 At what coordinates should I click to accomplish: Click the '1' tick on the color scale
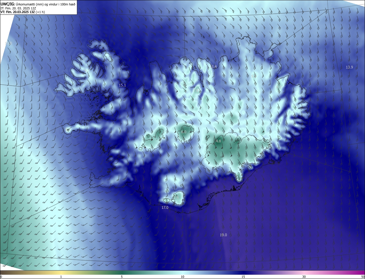(61, 277)
